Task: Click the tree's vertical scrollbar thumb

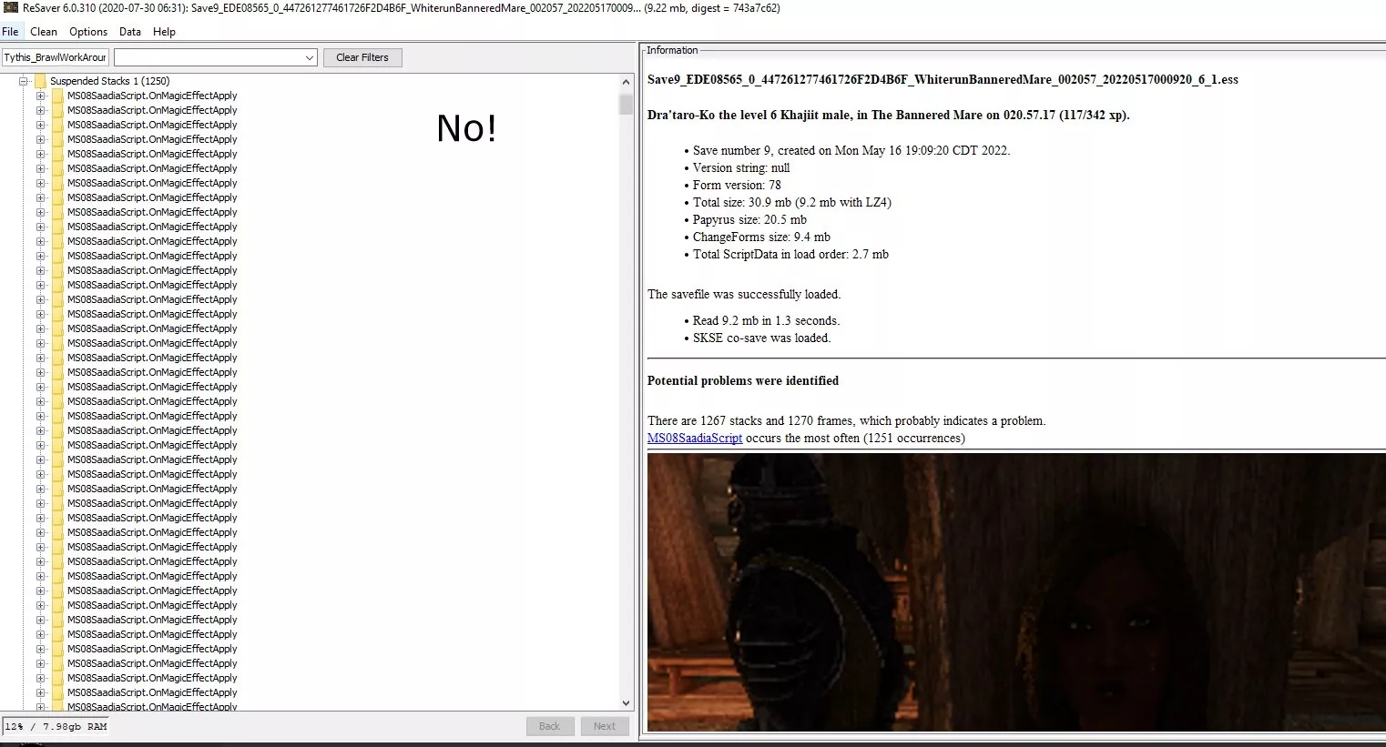Action: click(626, 104)
